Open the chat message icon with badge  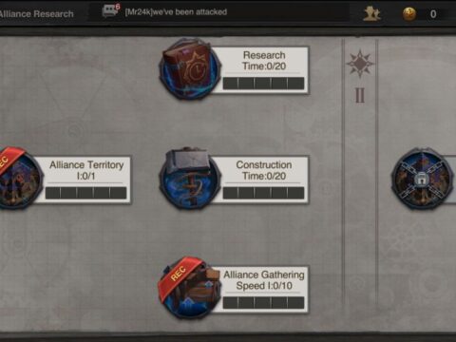[110, 10]
